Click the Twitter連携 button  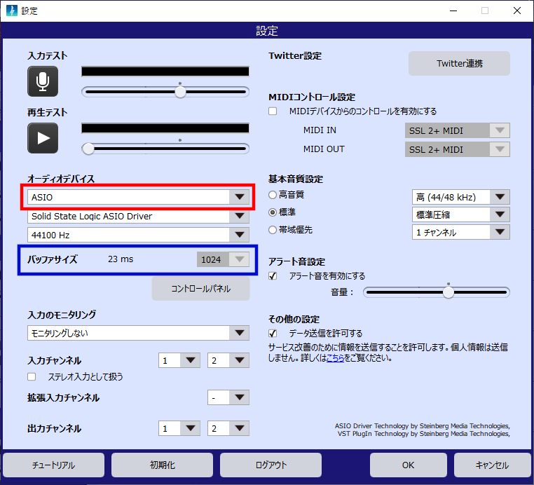(459, 63)
